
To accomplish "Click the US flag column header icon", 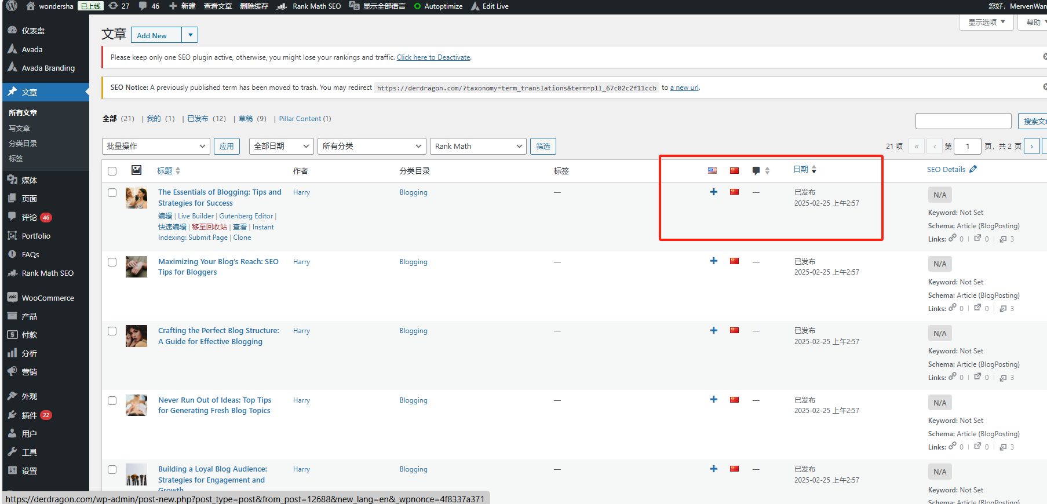I will pyautogui.click(x=712, y=170).
